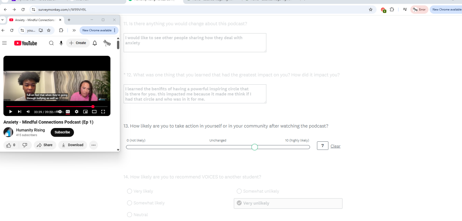Open the YouTube hamburger guide menu
The height and width of the screenshot is (221, 462).
[4, 43]
